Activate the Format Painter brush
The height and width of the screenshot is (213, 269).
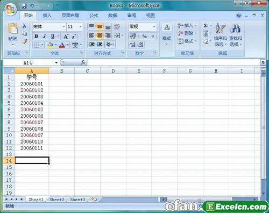pos(24,41)
